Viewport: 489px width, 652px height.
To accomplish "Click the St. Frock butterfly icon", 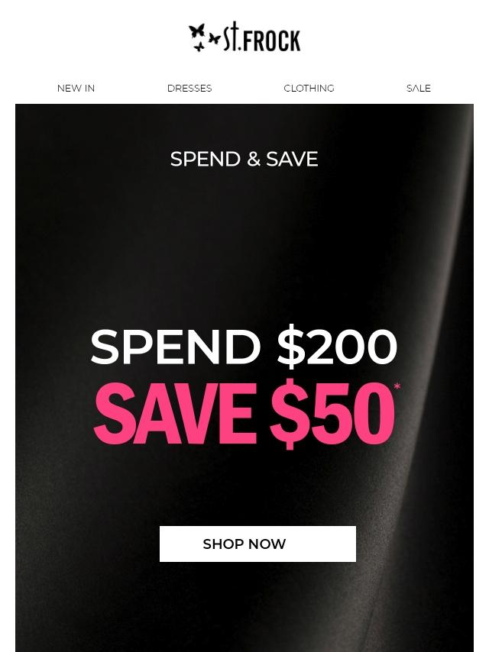I will (x=204, y=37).
